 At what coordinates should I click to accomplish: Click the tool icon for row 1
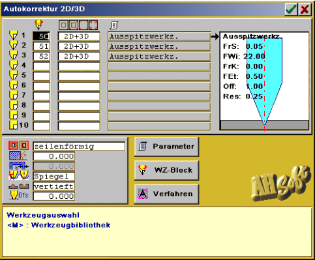13,35
